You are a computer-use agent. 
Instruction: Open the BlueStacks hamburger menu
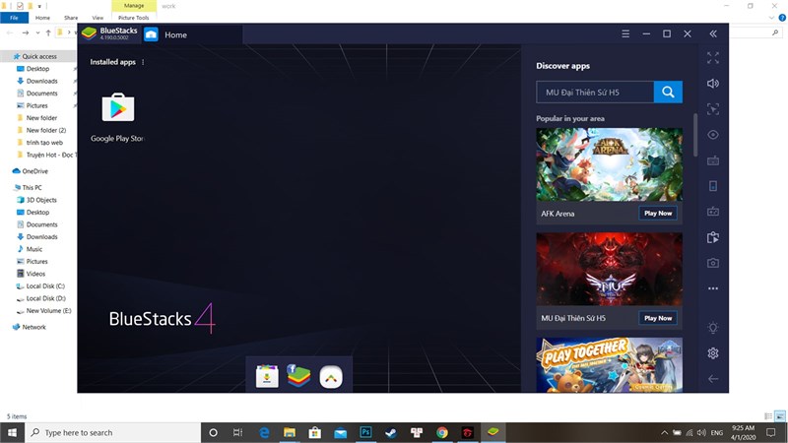pos(625,33)
